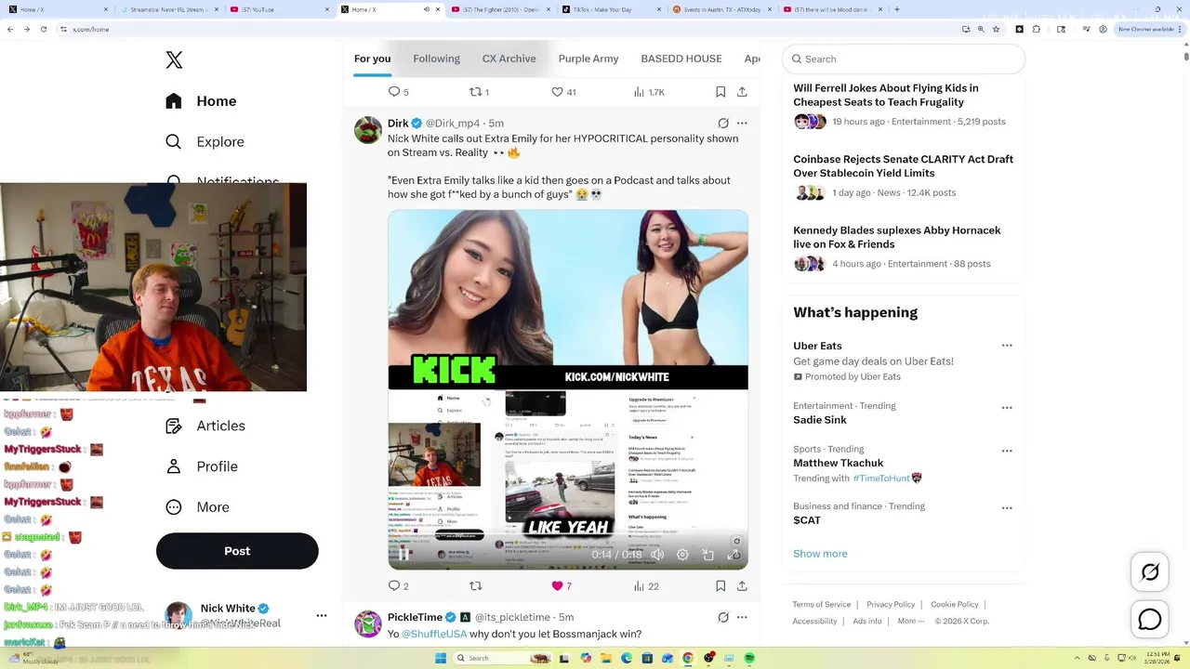Open the CX Archive tab

pyautogui.click(x=509, y=59)
